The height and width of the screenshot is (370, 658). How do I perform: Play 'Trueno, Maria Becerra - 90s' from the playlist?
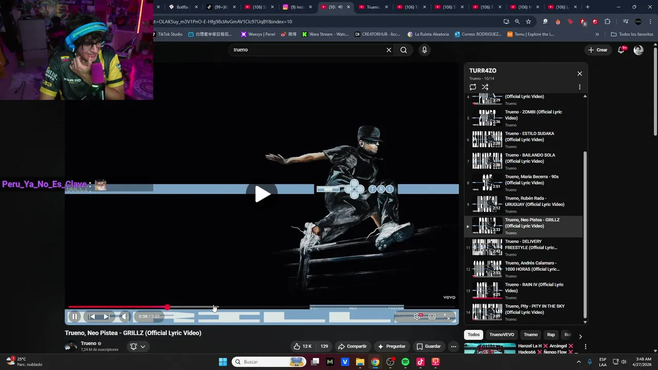[523, 183]
